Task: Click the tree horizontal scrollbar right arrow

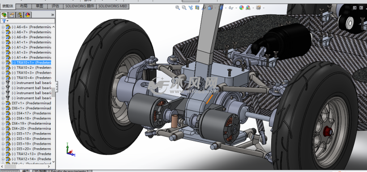Action: point(49,167)
